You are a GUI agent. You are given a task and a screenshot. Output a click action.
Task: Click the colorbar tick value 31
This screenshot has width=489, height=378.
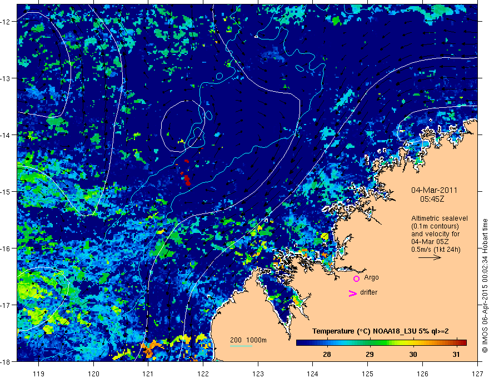pyautogui.click(x=456, y=355)
